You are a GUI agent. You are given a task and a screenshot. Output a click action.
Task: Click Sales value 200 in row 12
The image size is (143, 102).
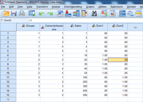(x=76, y=82)
